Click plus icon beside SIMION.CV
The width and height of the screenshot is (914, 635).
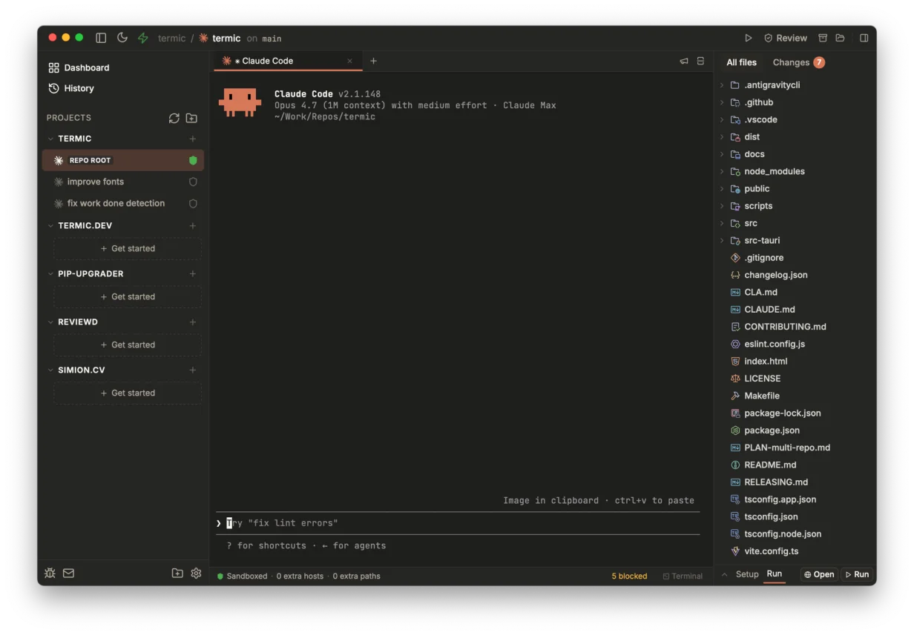pyautogui.click(x=193, y=370)
